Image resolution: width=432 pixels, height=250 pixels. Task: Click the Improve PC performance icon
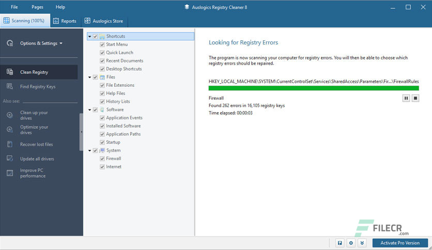coord(10,173)
